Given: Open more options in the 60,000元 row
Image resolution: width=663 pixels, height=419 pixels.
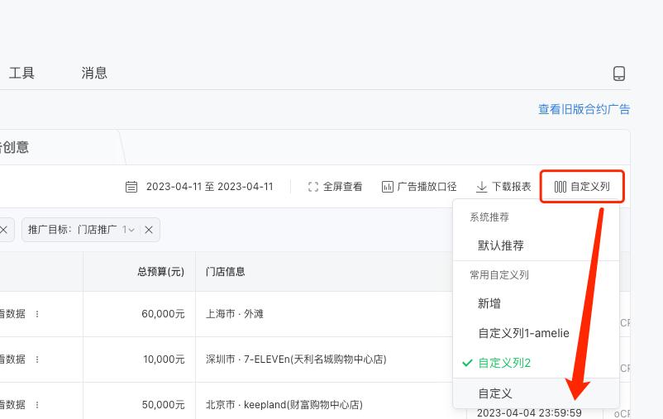Looking at the screenshot, I should pos(37,314).
